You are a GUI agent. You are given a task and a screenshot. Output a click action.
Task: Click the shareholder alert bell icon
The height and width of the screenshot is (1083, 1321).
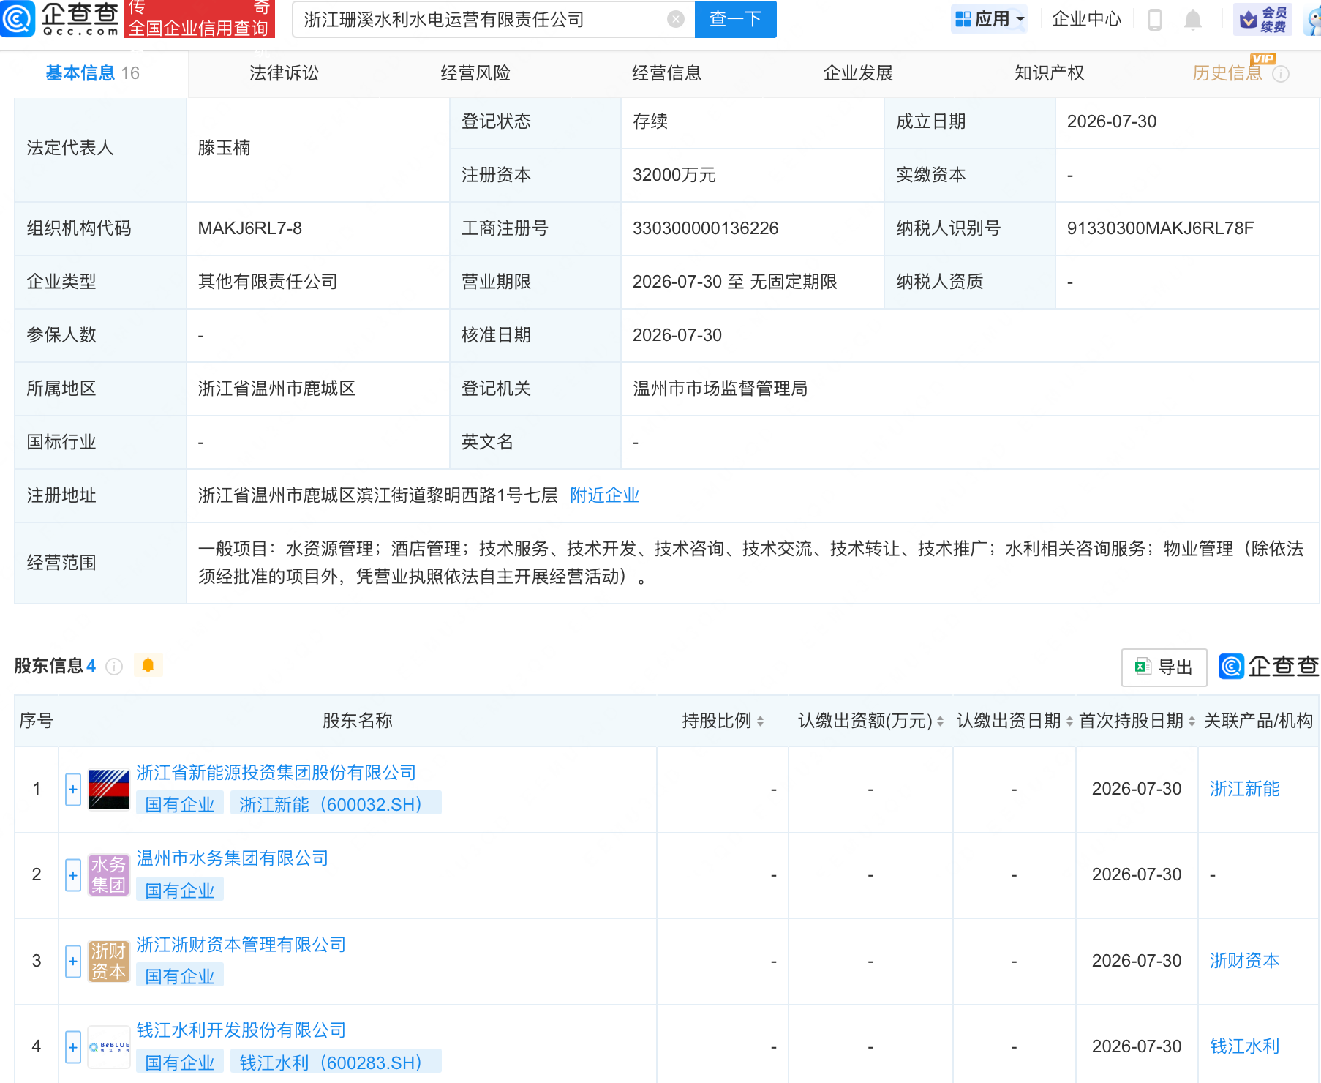148,665
